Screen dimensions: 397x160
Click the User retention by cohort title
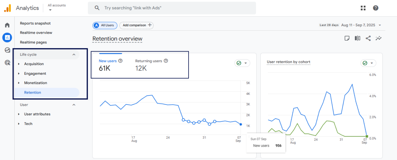(x=288, y=62)
